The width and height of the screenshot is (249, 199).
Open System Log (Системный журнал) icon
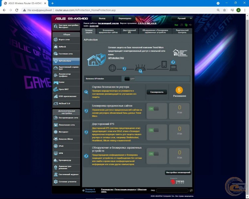click(x=55, y=174)
